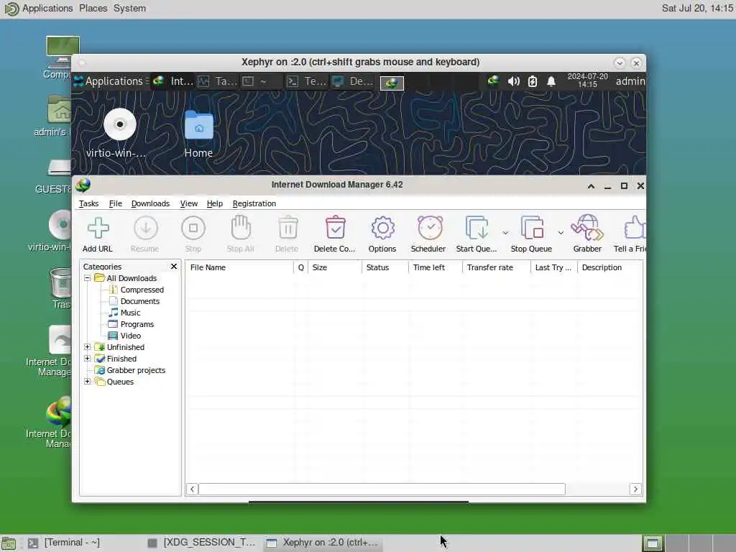Click the Resume download icon
Viewport: 736px width, 552px height.
pyautogui.click(x=145, y=228)
